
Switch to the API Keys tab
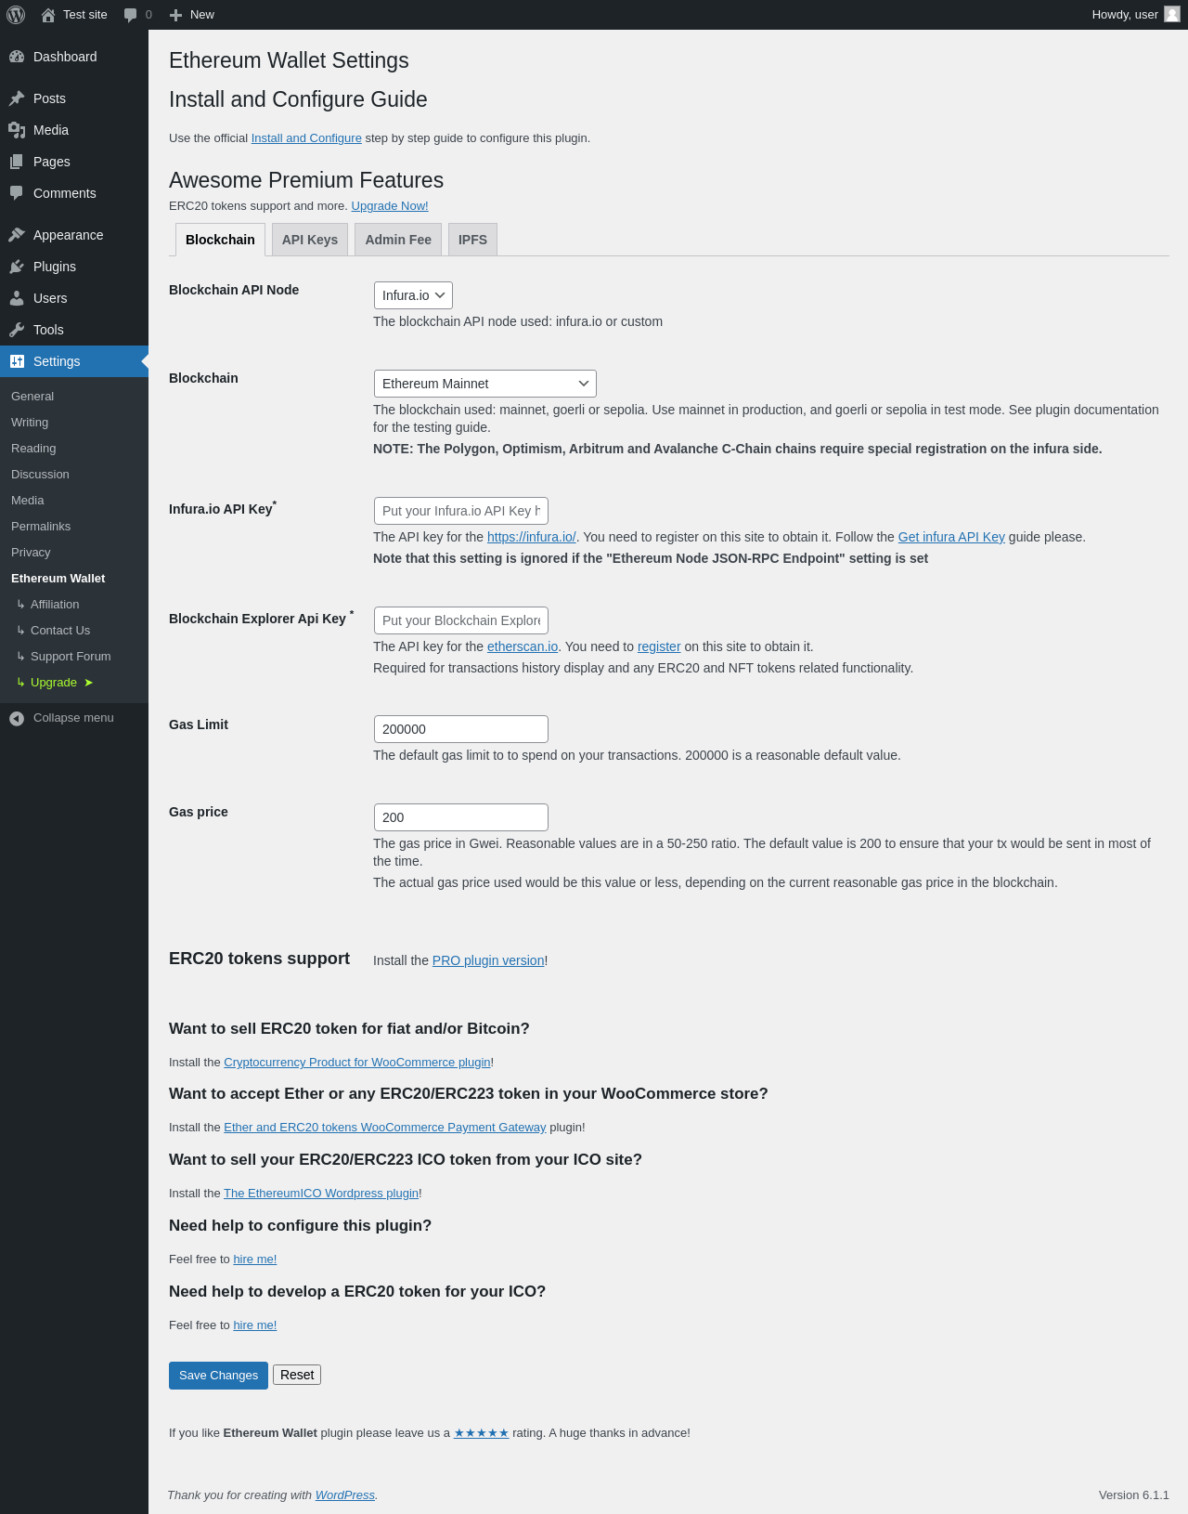310,240
